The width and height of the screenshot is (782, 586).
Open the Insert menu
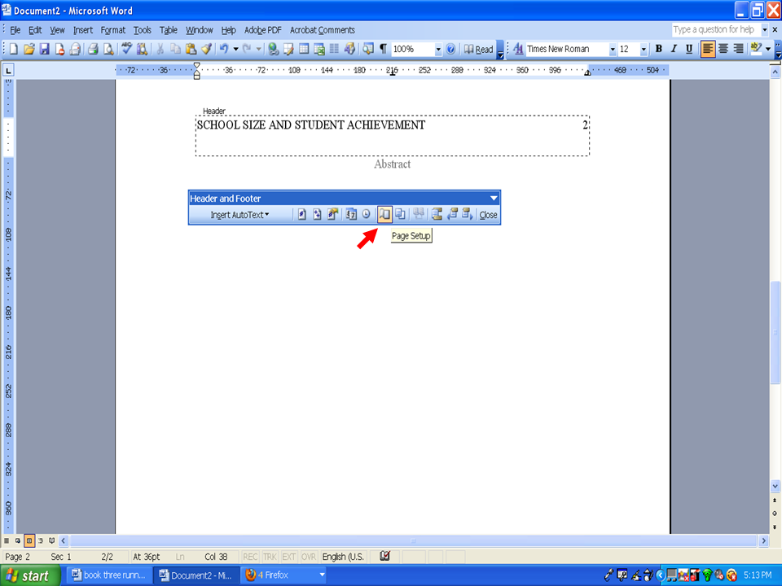tap(83, 30)
